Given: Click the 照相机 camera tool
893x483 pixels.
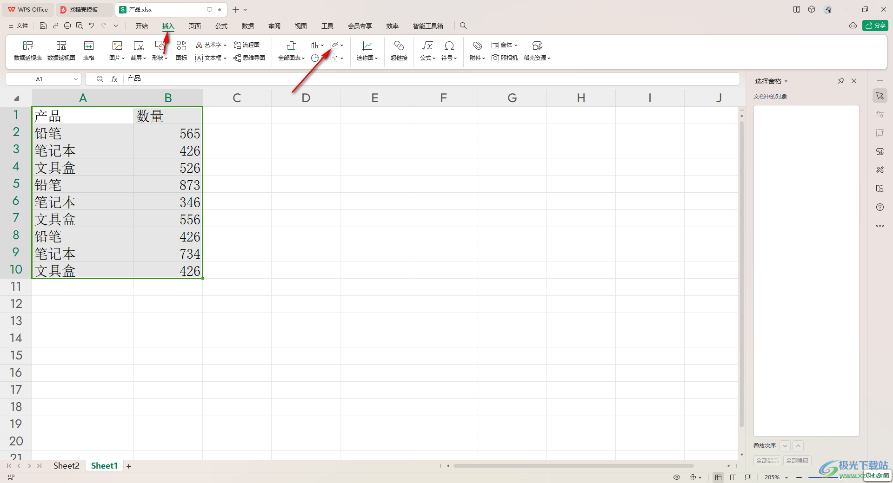Looking at the screenshot, I should [505, 58].
